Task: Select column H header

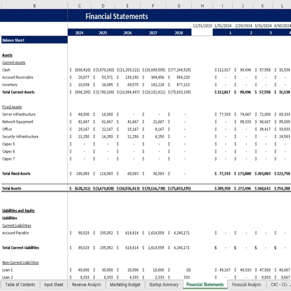Action: tap(202, 6)
